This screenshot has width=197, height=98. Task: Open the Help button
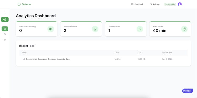(188, 91)
